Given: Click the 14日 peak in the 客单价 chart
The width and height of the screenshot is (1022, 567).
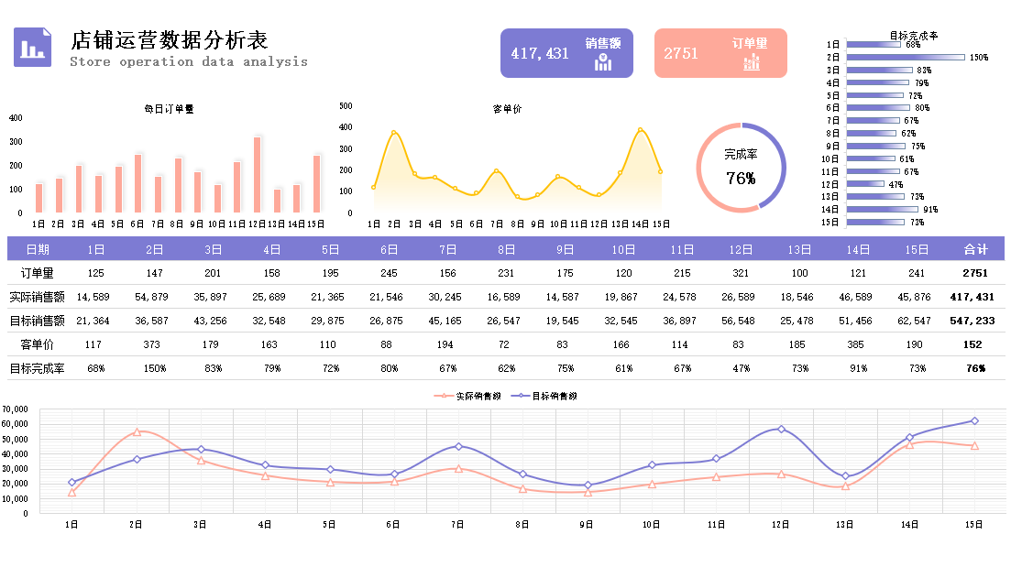Looking at the screenshot, I should click(640, 130).
